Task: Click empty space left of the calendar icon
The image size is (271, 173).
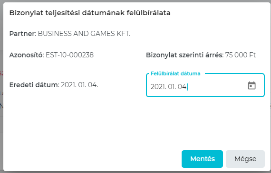Action: pyautogui.click(x=218, y=86)
